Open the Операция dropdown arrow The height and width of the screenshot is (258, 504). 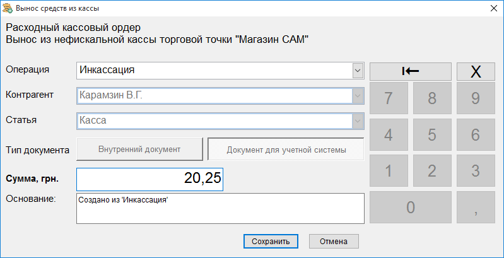tap(358, 71)
